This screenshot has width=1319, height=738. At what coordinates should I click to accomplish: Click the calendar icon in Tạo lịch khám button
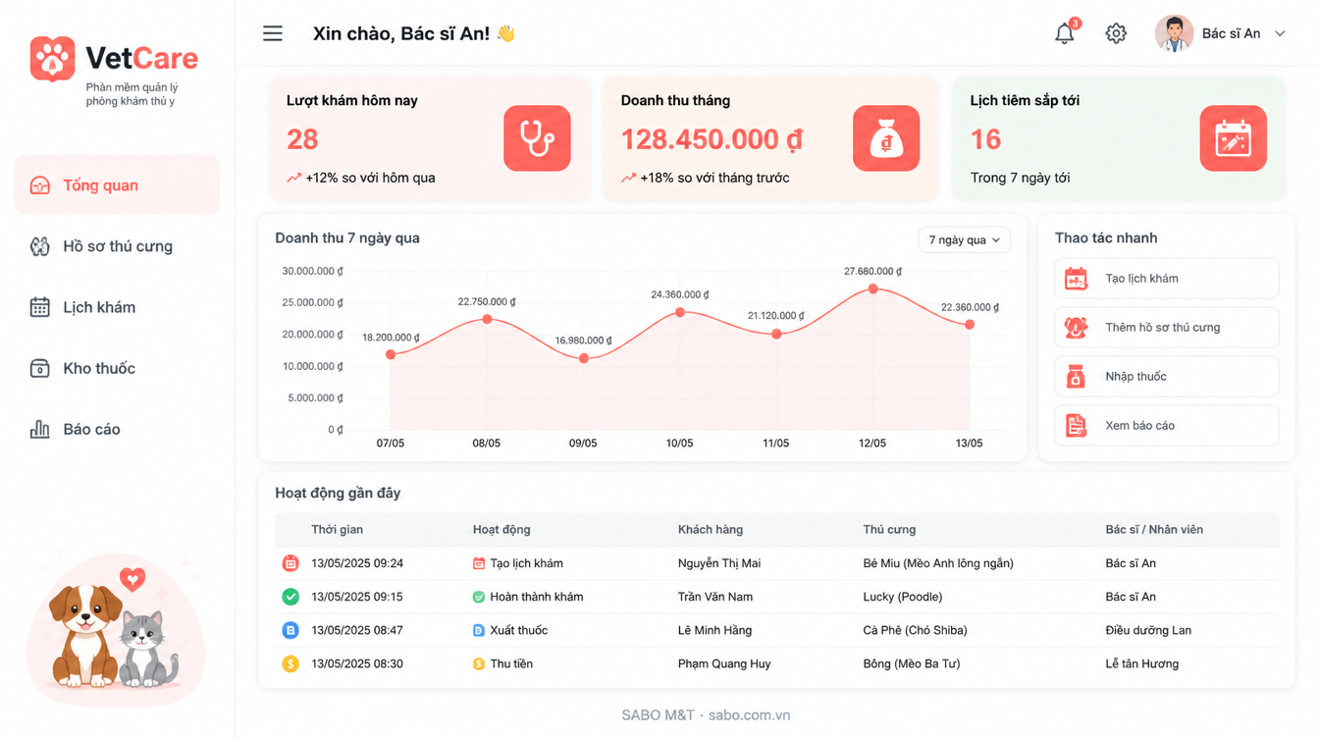click(x=1077, y=279)
